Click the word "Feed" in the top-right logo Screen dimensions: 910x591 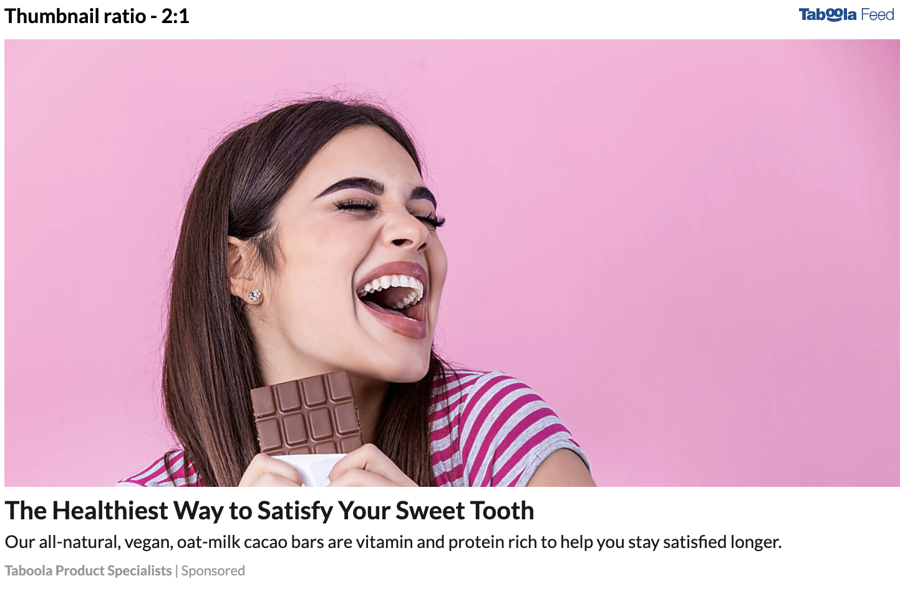coord(878,14)
